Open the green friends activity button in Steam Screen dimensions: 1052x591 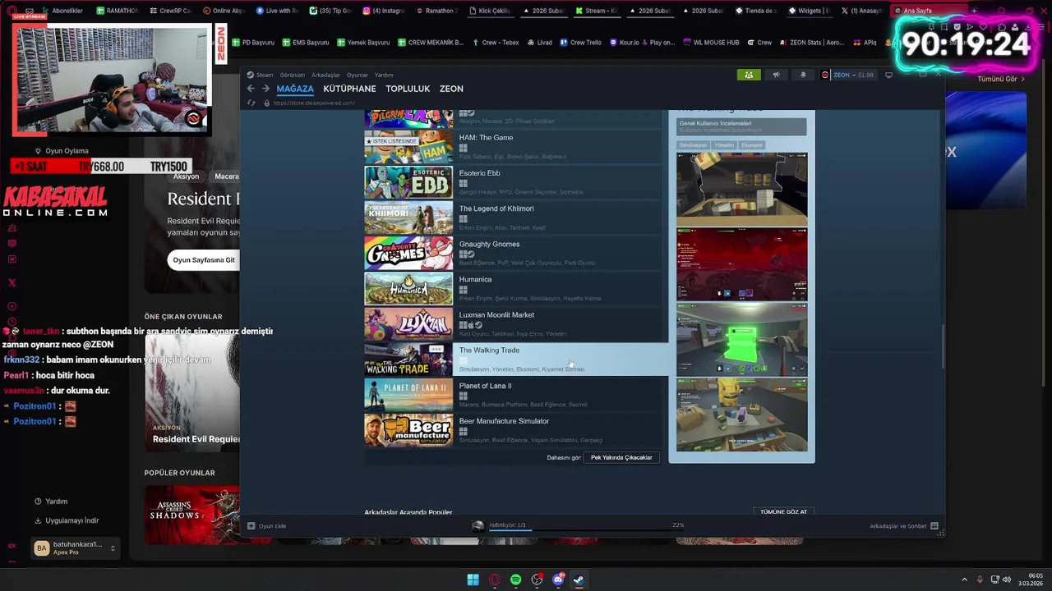click(x=749, y=75)
